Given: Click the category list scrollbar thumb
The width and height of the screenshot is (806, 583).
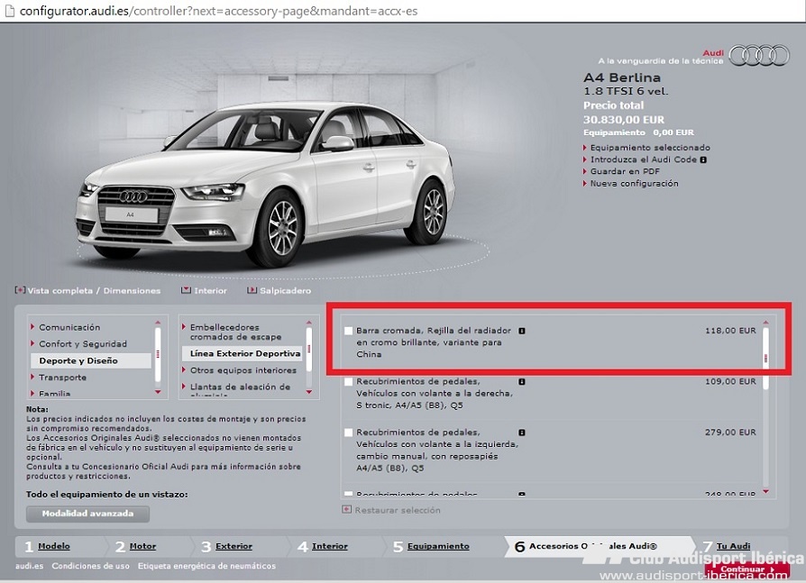Looking at the screenshot, I should (x=158, y=354).
